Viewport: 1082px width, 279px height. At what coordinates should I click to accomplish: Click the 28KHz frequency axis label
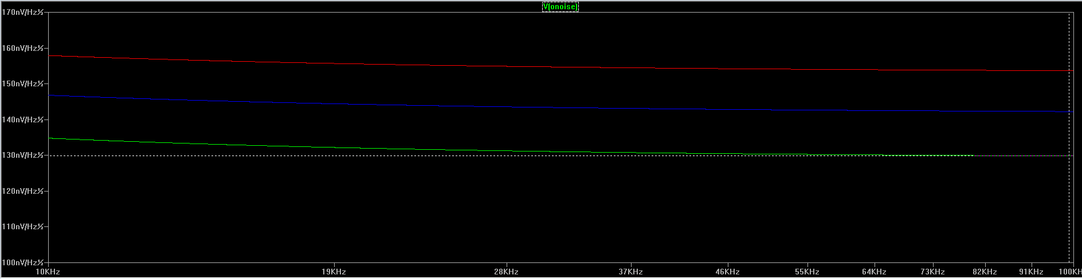point(506,272)
